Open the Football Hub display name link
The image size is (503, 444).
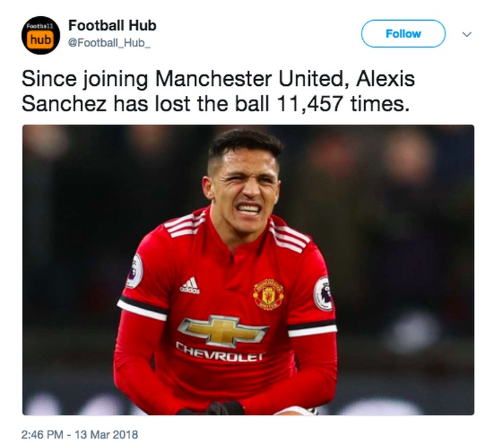click(112, 25)
